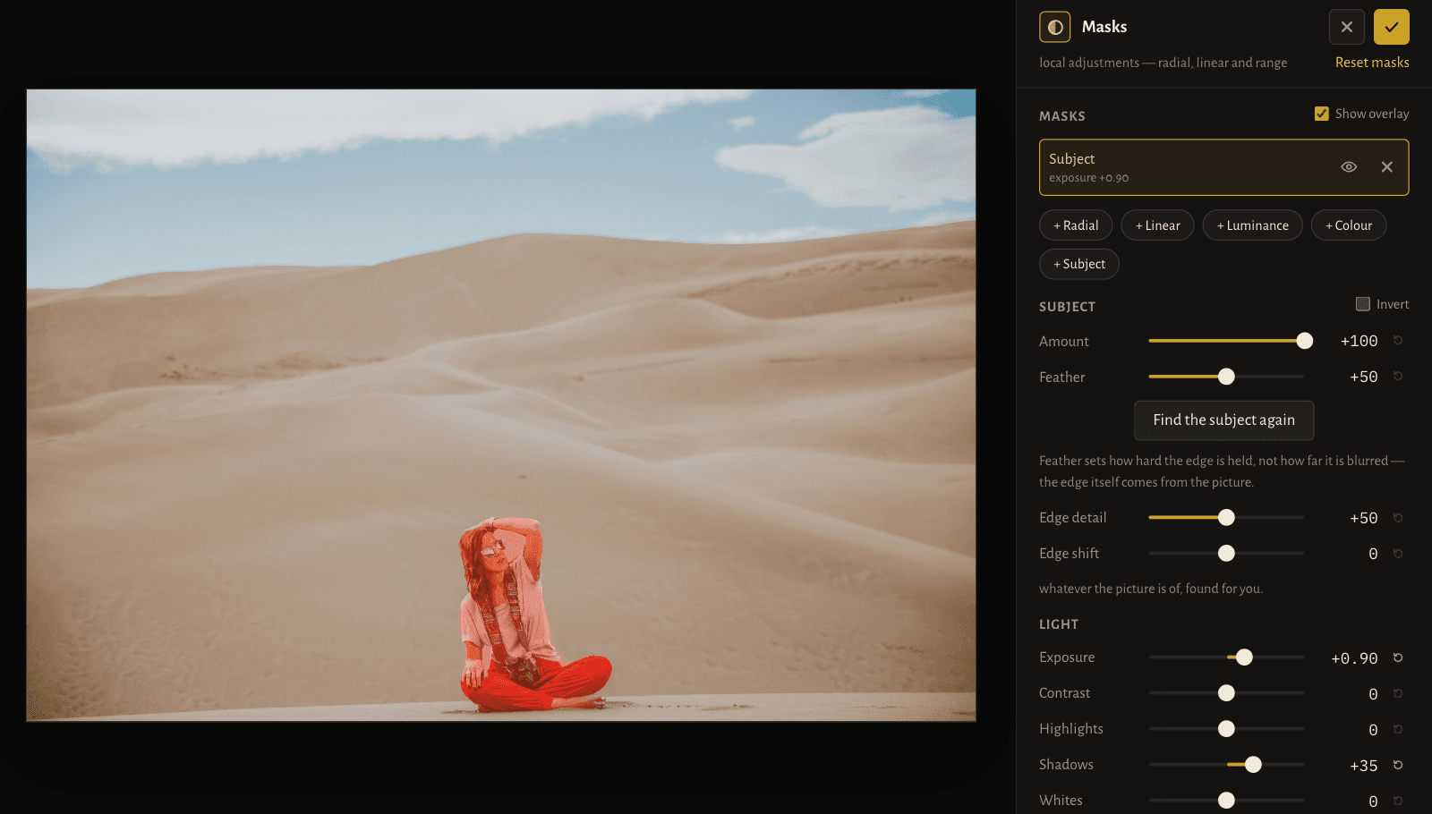Image resolution: width=1432 pixels, height=814 pixels.
Task: Delete the Subject mask with its X
Action: tap(1386, 167)
